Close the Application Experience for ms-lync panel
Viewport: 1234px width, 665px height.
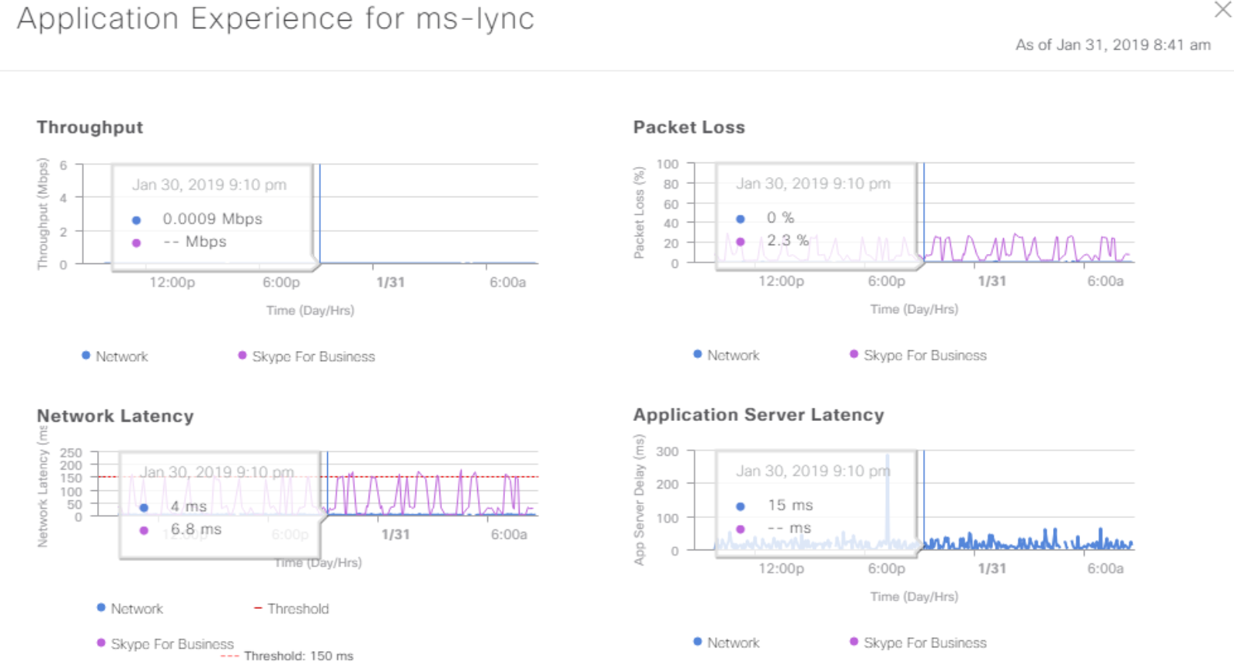(x=1222, y=10)
